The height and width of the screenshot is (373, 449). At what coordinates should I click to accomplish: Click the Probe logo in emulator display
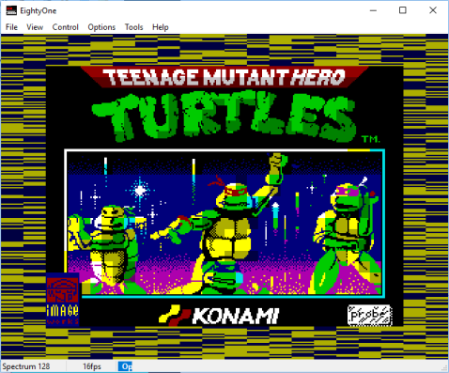coord(370,316)
